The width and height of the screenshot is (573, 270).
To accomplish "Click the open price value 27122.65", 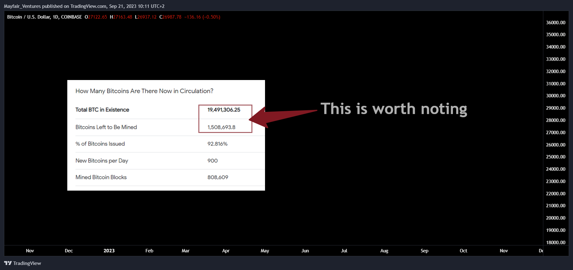I will pyautogui.click(x=97, y=17).
